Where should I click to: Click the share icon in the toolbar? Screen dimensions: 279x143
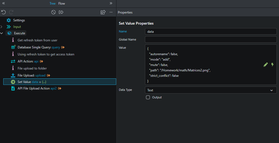(103, 12)
